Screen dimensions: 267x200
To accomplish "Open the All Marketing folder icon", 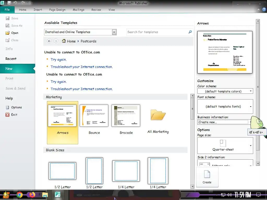I will [x=158, y=115].
